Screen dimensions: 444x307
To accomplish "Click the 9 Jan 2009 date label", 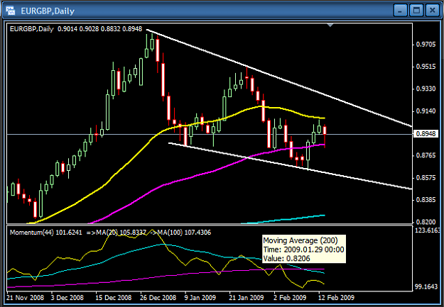I will click(200, 298).
